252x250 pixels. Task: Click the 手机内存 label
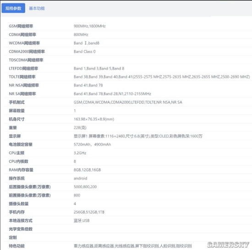point(16,212)
